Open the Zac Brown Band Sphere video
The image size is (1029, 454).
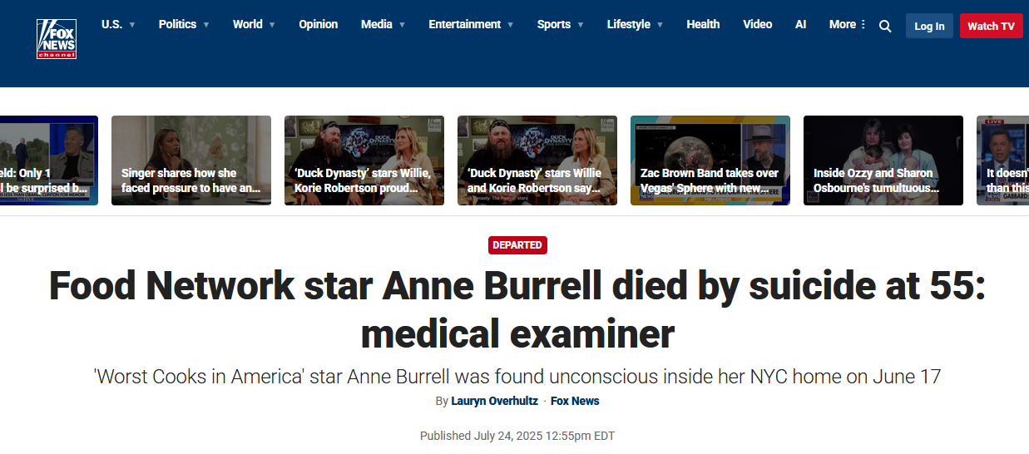(x=710, y=160)
